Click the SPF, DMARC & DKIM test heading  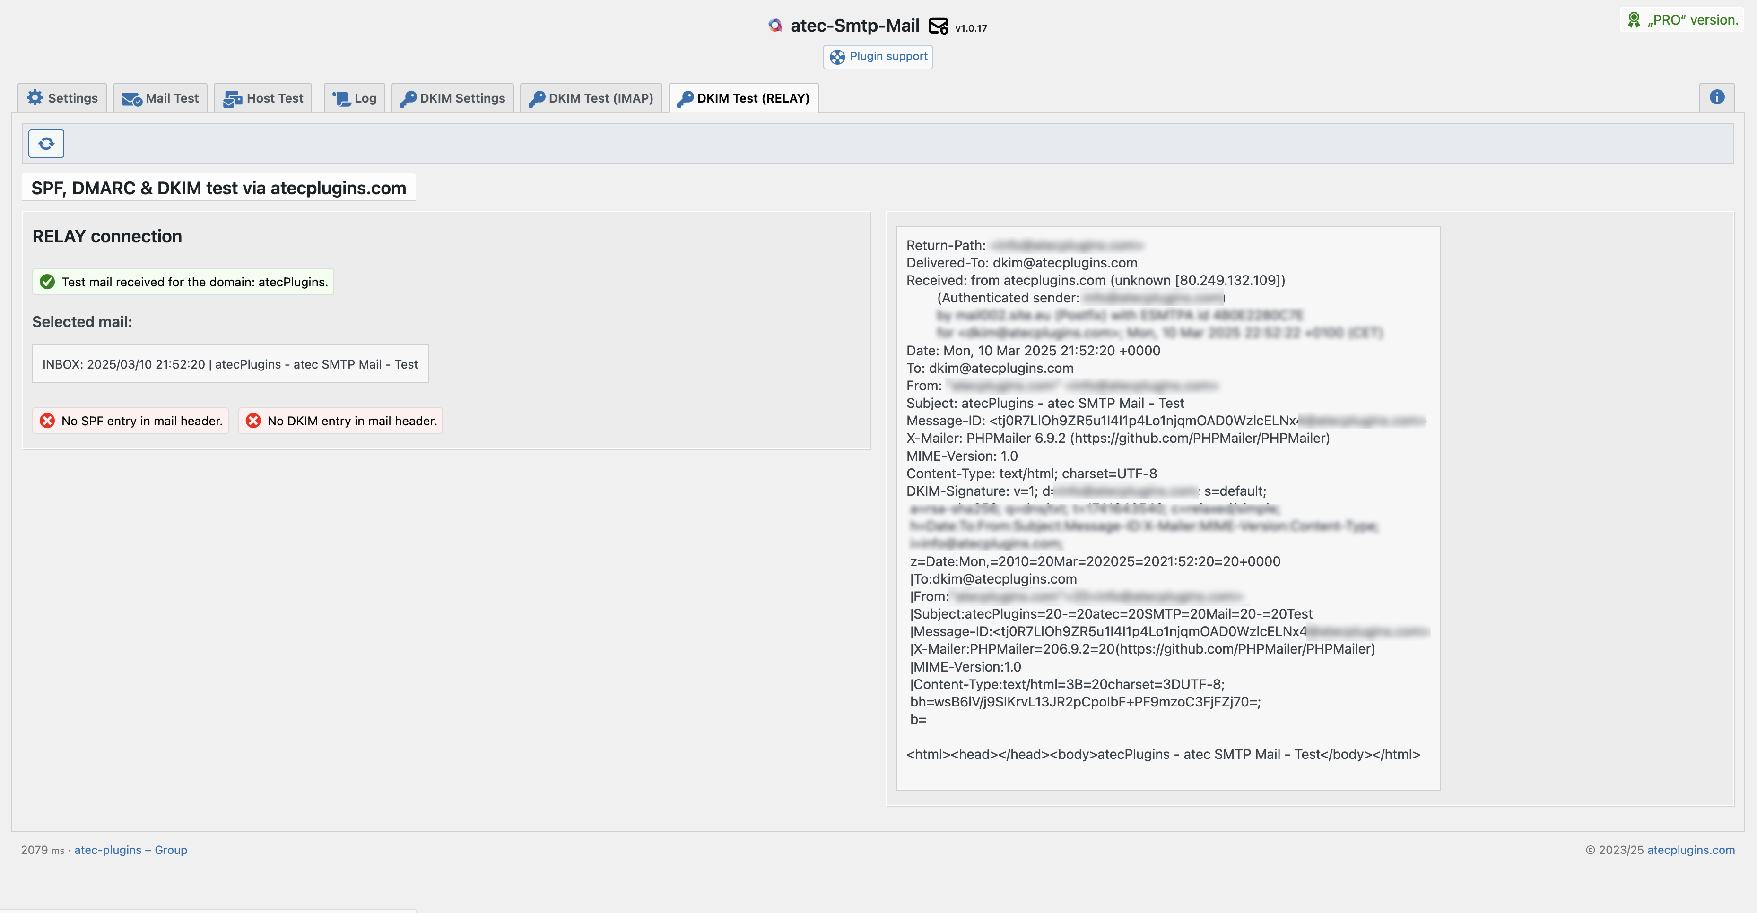219,188
